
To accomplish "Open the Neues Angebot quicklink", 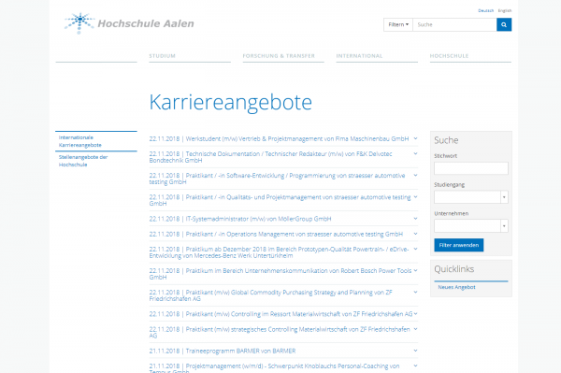I will point(456,287).
